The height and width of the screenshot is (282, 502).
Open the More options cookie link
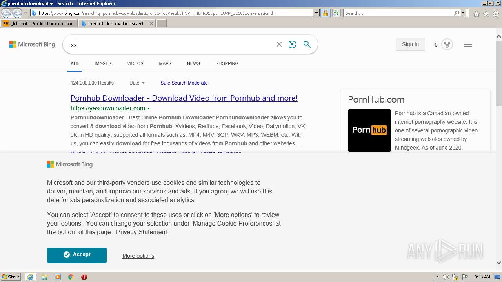point(138,256)
